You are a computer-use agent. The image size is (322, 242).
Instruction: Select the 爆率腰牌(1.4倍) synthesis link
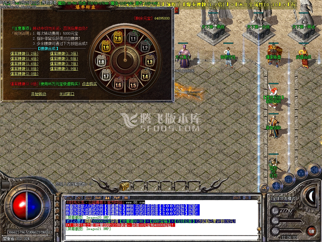point(25,59)
